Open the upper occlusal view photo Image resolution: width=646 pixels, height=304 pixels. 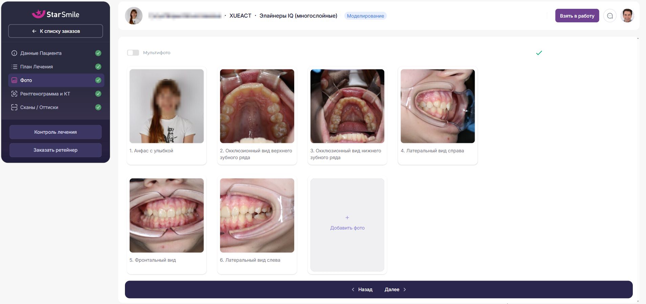coord(257,106)
